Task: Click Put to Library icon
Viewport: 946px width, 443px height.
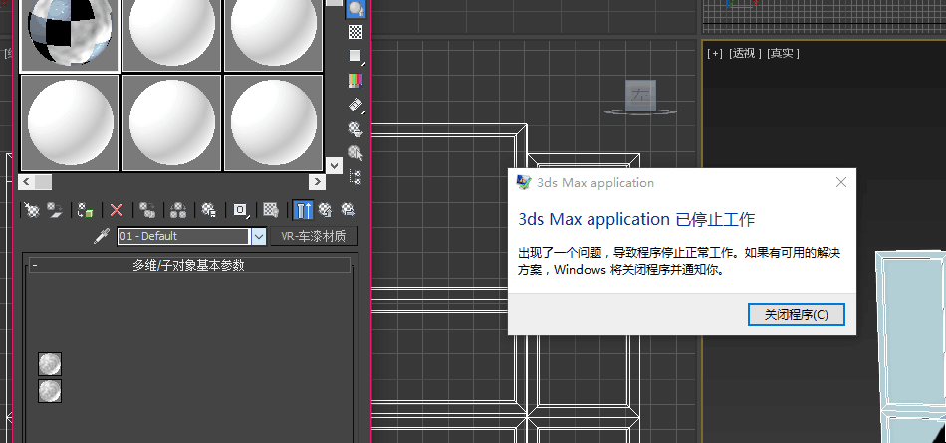Action: point(209,210)
